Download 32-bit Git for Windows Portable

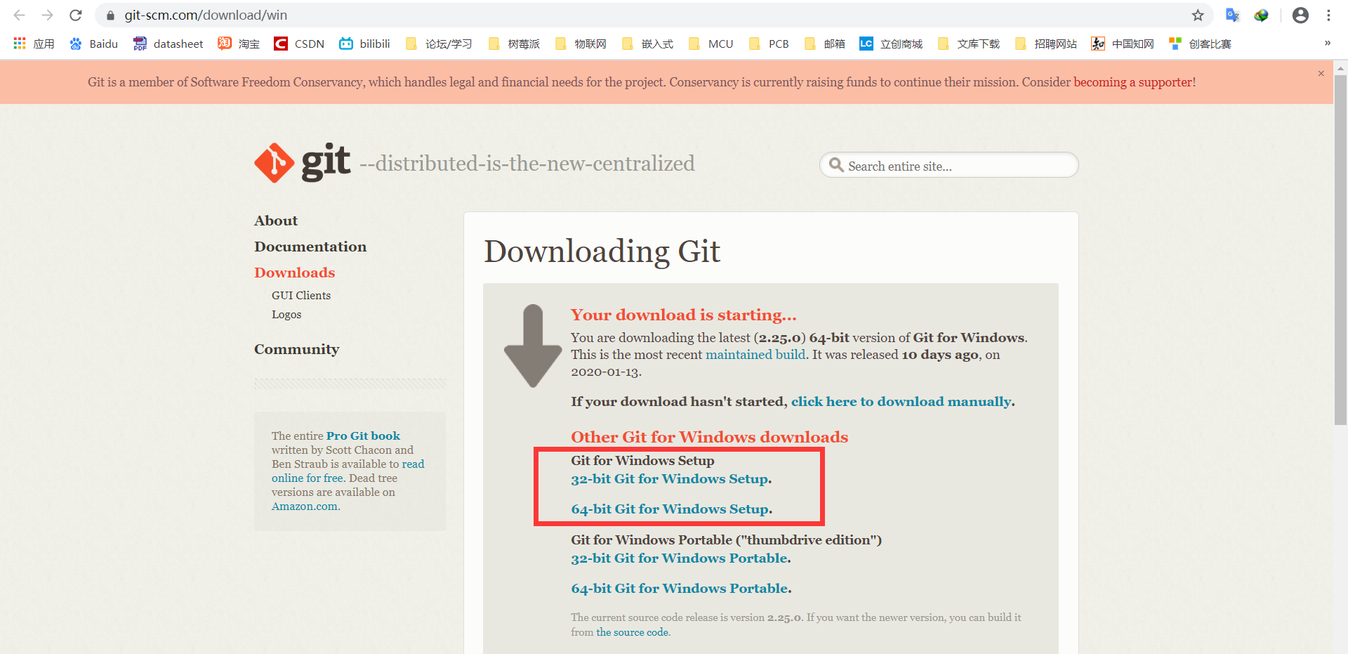pyautogui.click(x=680, y=558)
